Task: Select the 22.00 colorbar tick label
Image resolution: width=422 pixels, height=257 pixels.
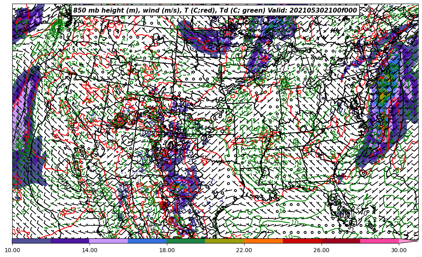Action: [x=244, y=250]
